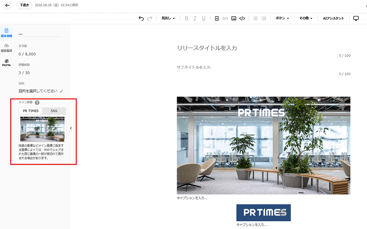Open the その他 dropdown
Screen dimensions: 367x229
[x=306, y=18]
